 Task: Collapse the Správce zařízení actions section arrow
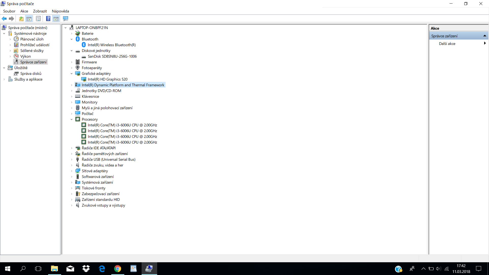pyautogui.click(x=485, y=36)
